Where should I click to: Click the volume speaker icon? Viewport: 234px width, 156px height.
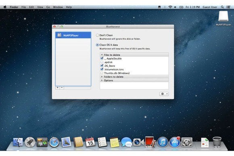click(x=175, y=7)
